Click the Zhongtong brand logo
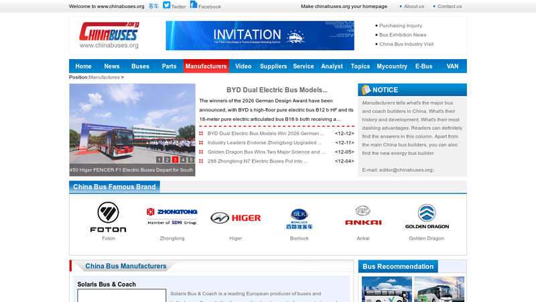Viewport: 536px width, 302px height. [x=172, y=217]
